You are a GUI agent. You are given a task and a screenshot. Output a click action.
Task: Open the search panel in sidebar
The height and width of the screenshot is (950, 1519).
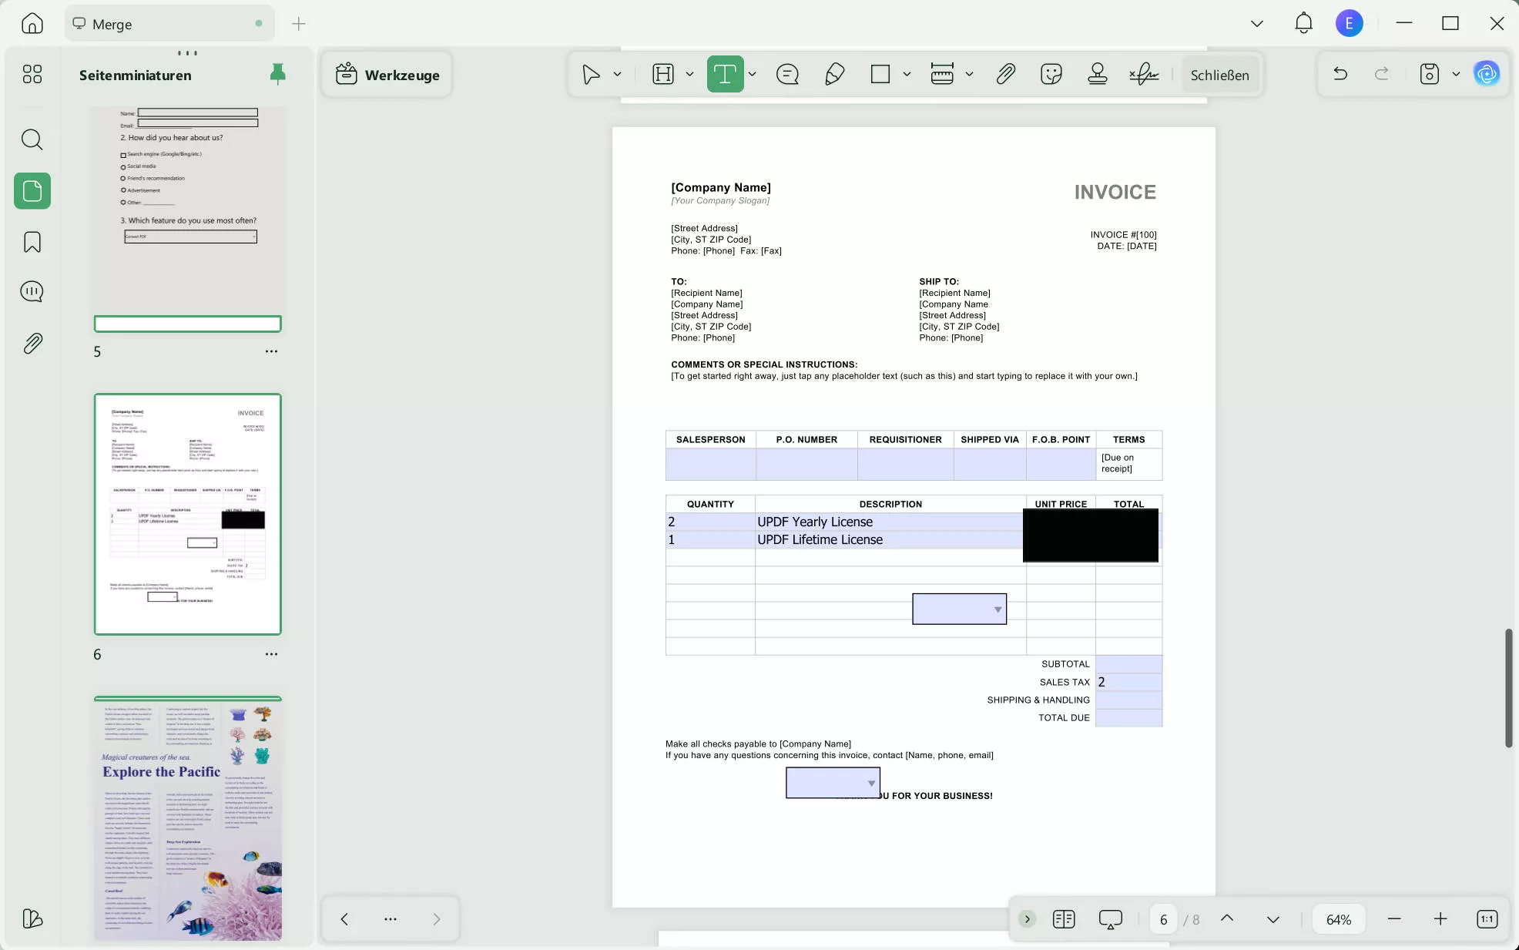point(32,139)
